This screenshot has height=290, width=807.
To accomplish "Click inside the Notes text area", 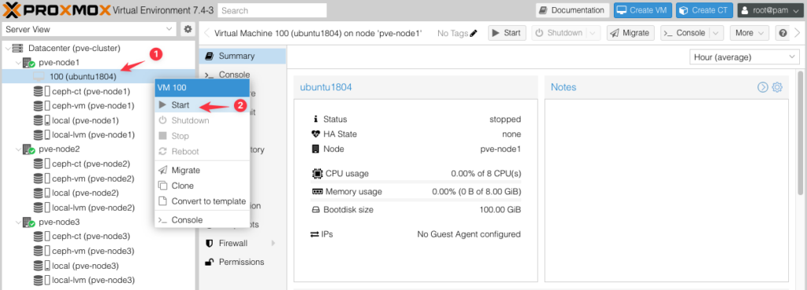I will click(667, 190).
